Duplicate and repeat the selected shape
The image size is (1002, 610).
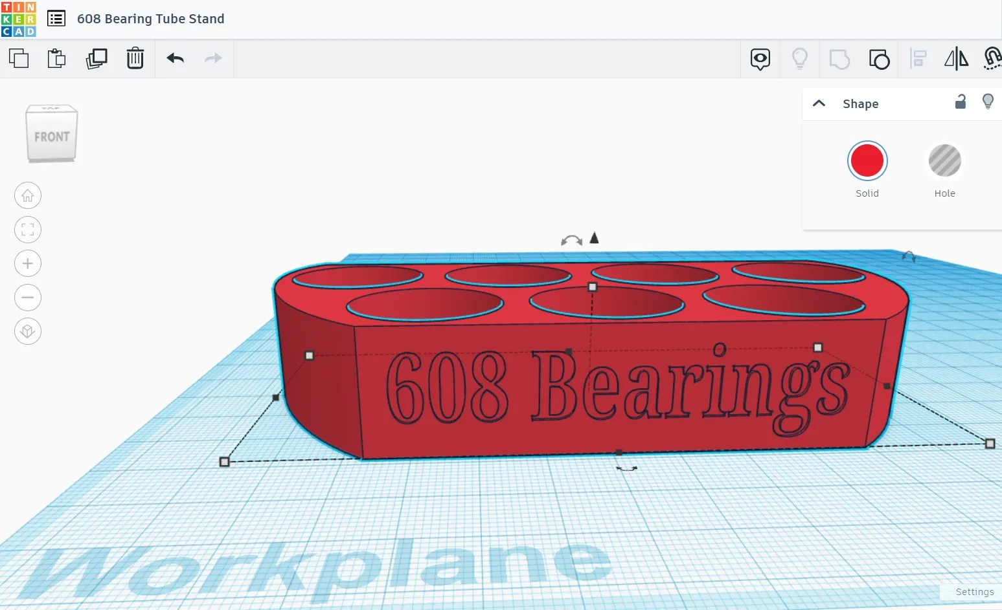97,59
